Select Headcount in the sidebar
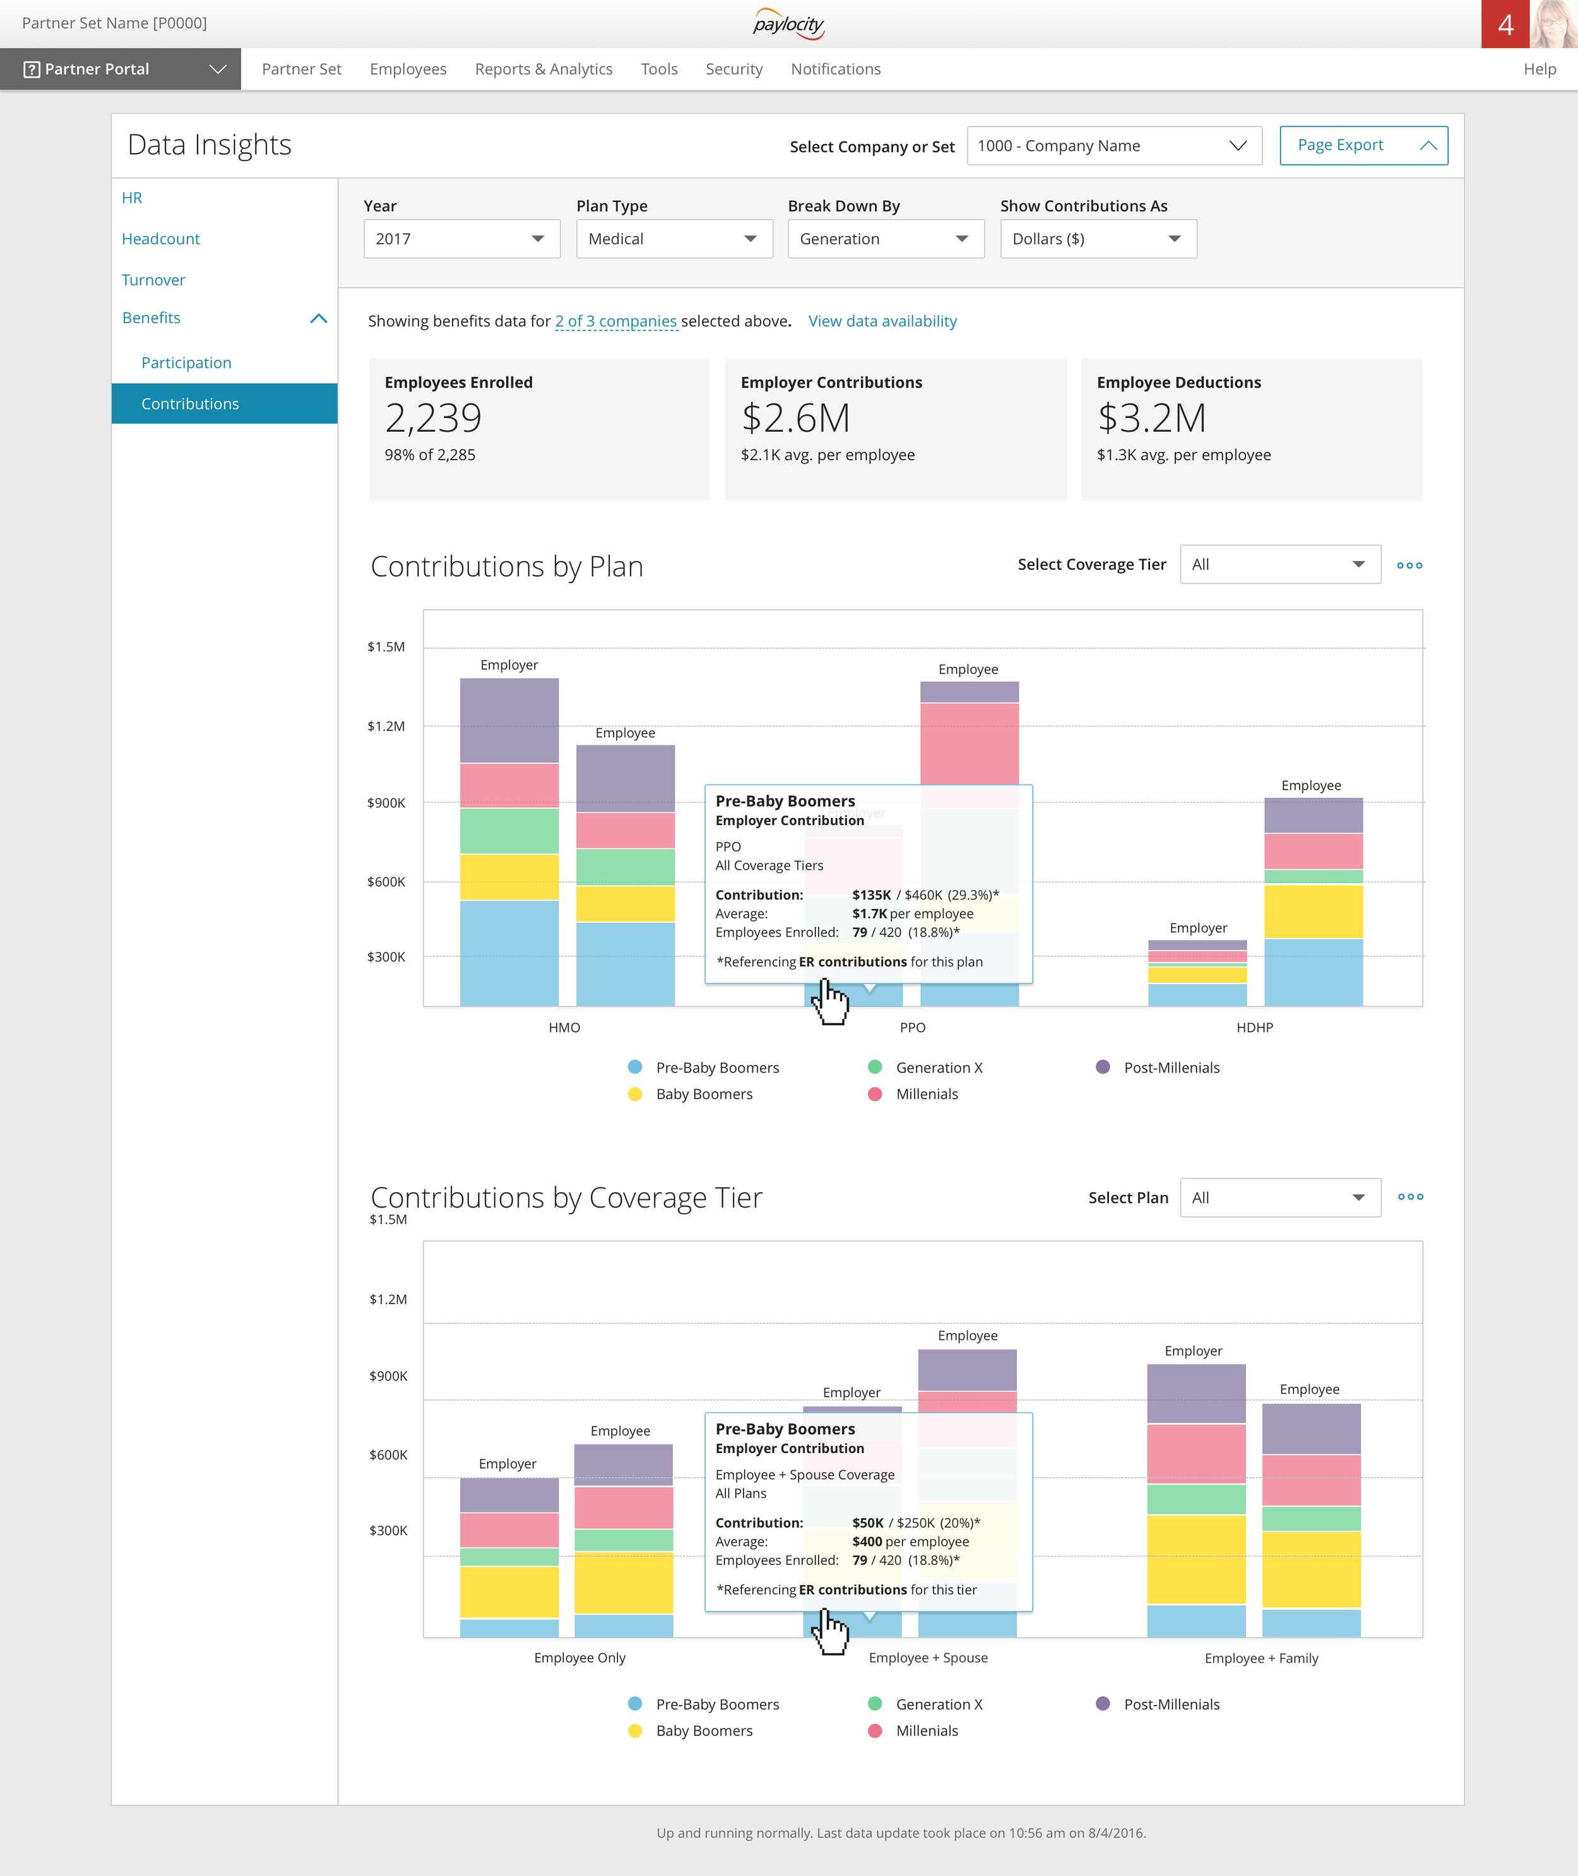Image resolution: width=1578 pixels, height=1876 pixels. 161,239
